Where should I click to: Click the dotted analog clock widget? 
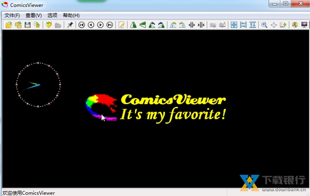[38, 85]
